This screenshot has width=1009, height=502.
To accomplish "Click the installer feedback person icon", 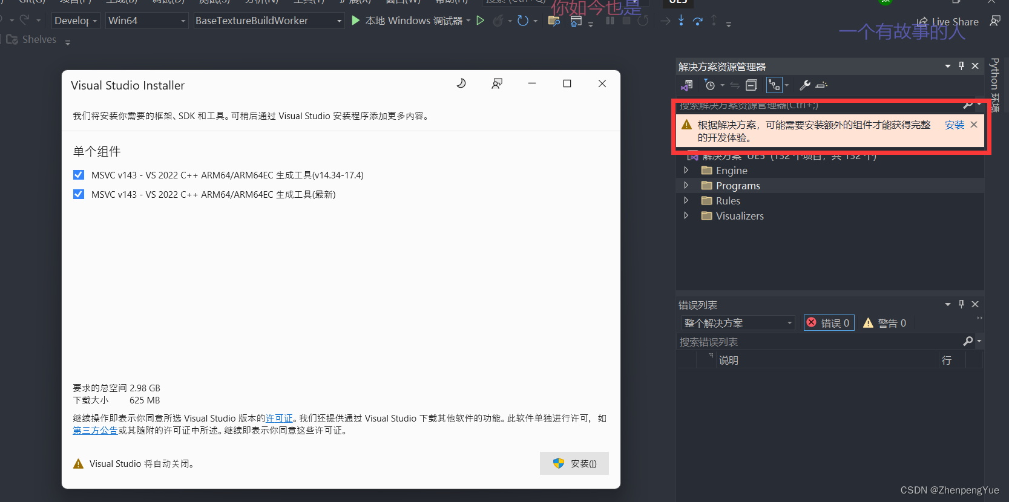I will (x=497, y=83).
